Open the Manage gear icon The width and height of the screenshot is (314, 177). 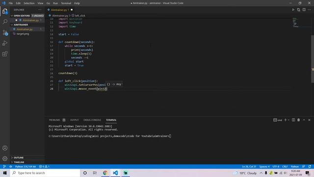click(x=5, y=159)
